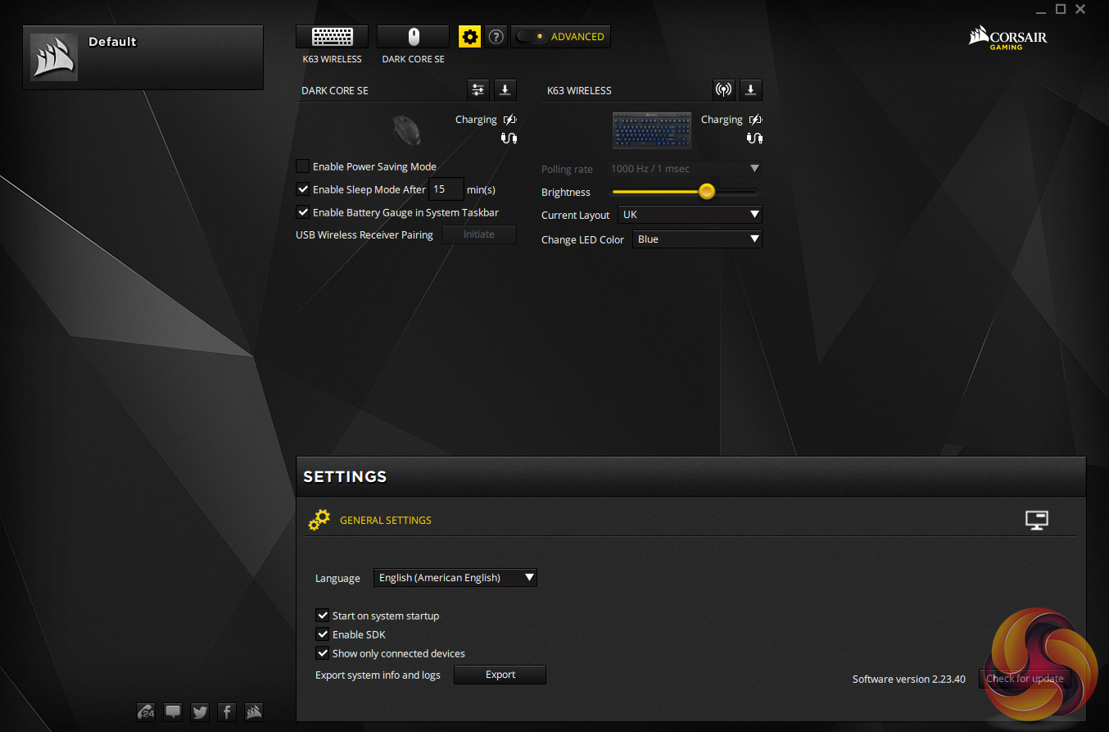Open the 24-hour phone support icon
Screen dimensions: 1109x732
(x=146, y=712)
